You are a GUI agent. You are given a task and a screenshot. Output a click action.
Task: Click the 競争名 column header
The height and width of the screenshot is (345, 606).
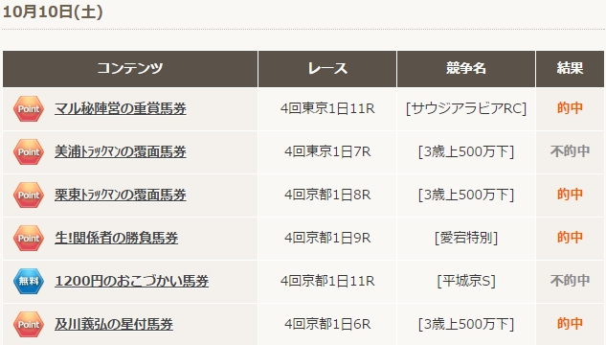466,69
